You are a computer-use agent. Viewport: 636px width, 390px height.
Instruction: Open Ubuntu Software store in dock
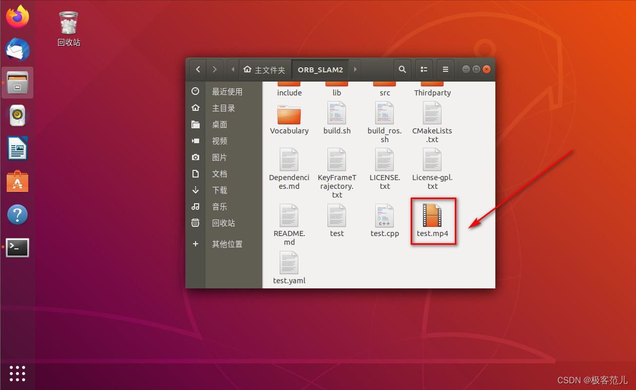point(17,181)
